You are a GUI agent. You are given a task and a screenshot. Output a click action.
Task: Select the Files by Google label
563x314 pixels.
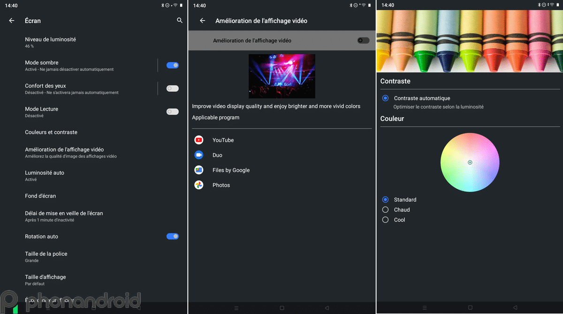[x=231, y=170]
